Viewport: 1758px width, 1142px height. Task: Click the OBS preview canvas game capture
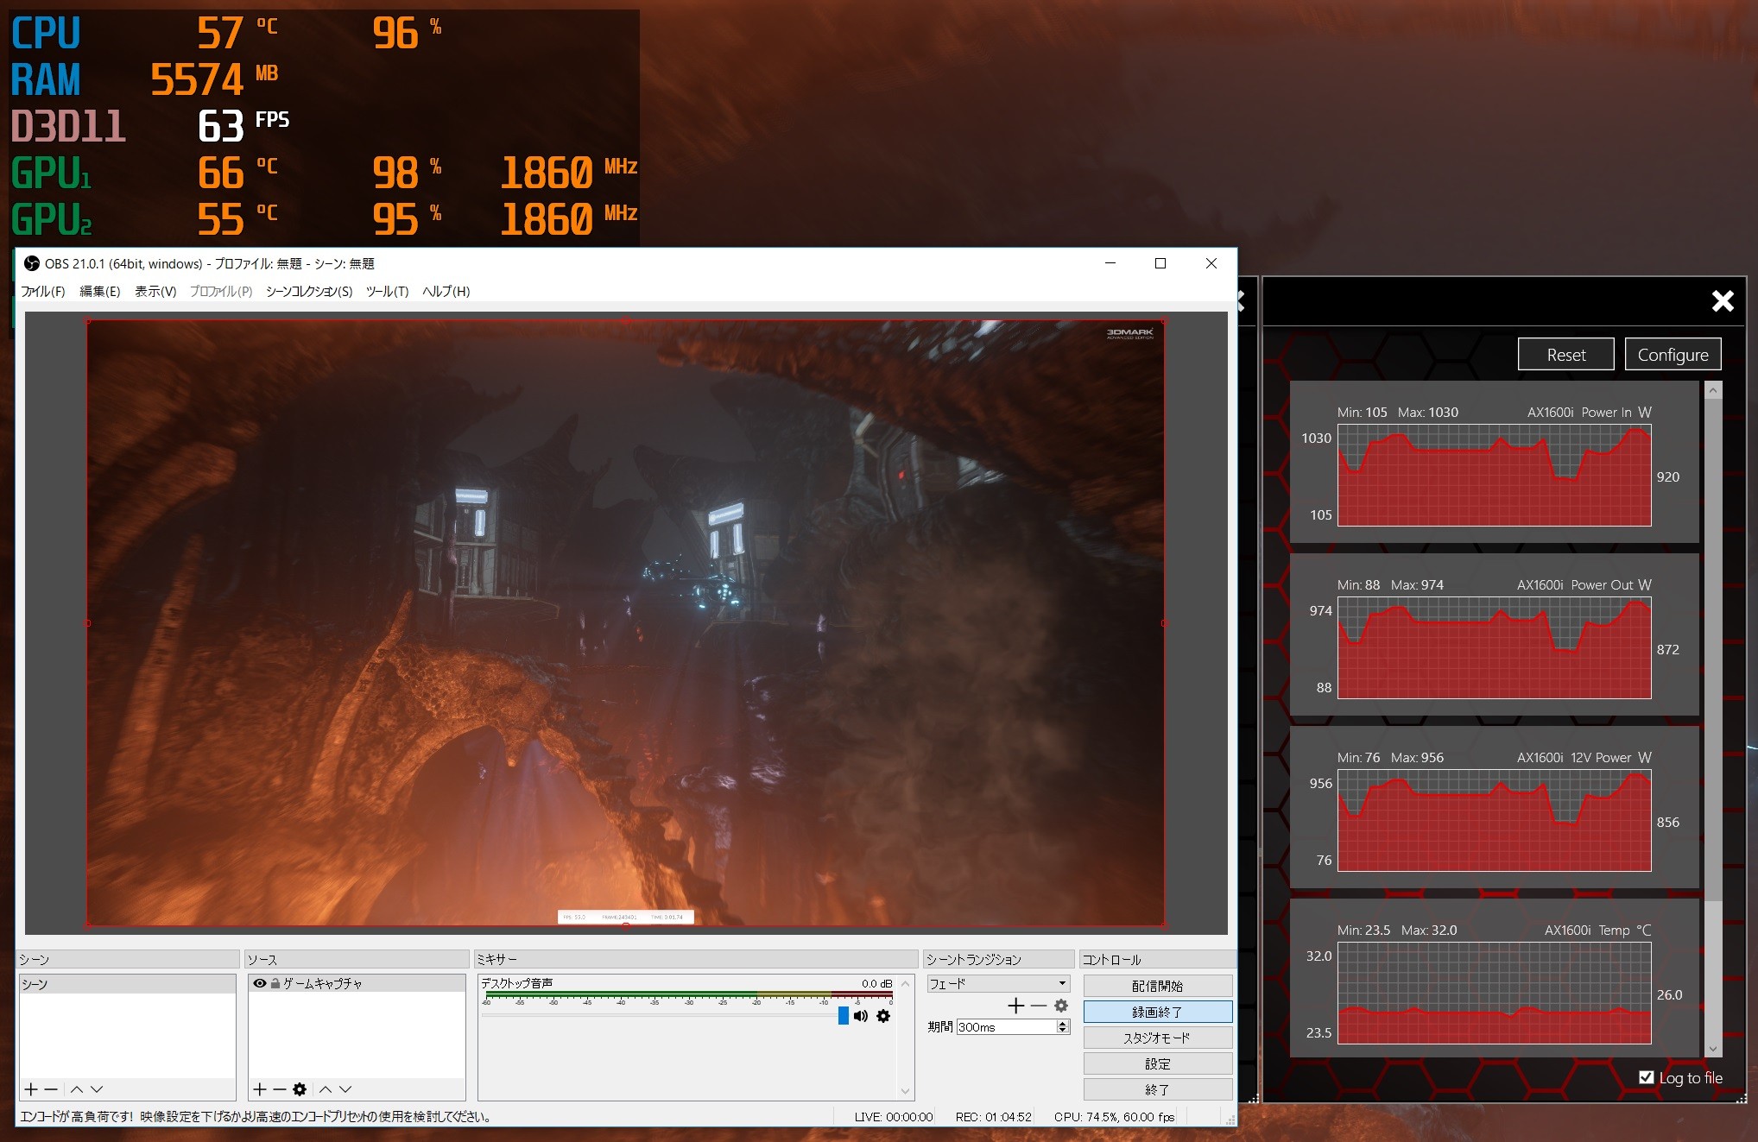(625, 623)
